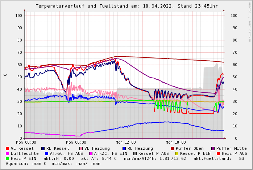This screenshot has width=253, height=170.
Task: Pick the blue RL Heizung legend swatch
Action: point(124,148)
